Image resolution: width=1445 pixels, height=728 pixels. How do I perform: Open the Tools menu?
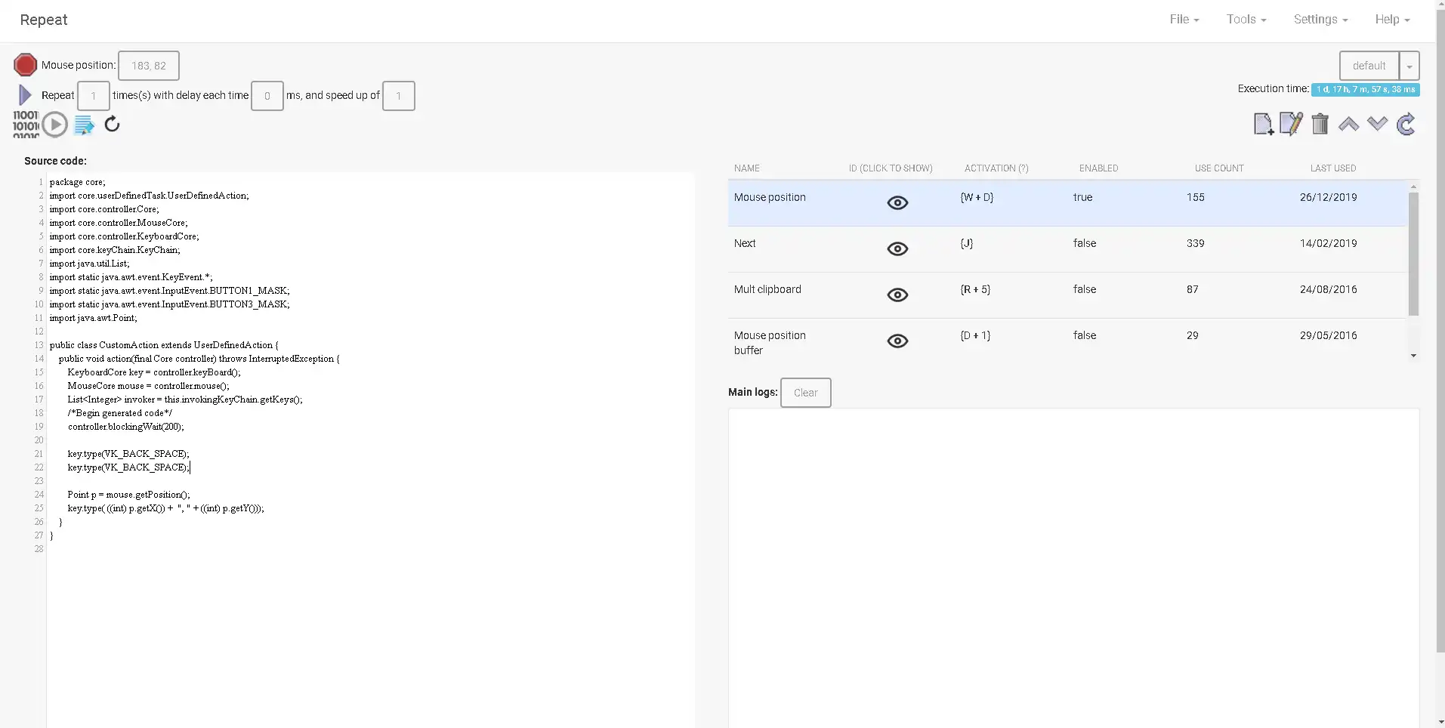[1246, 20]
